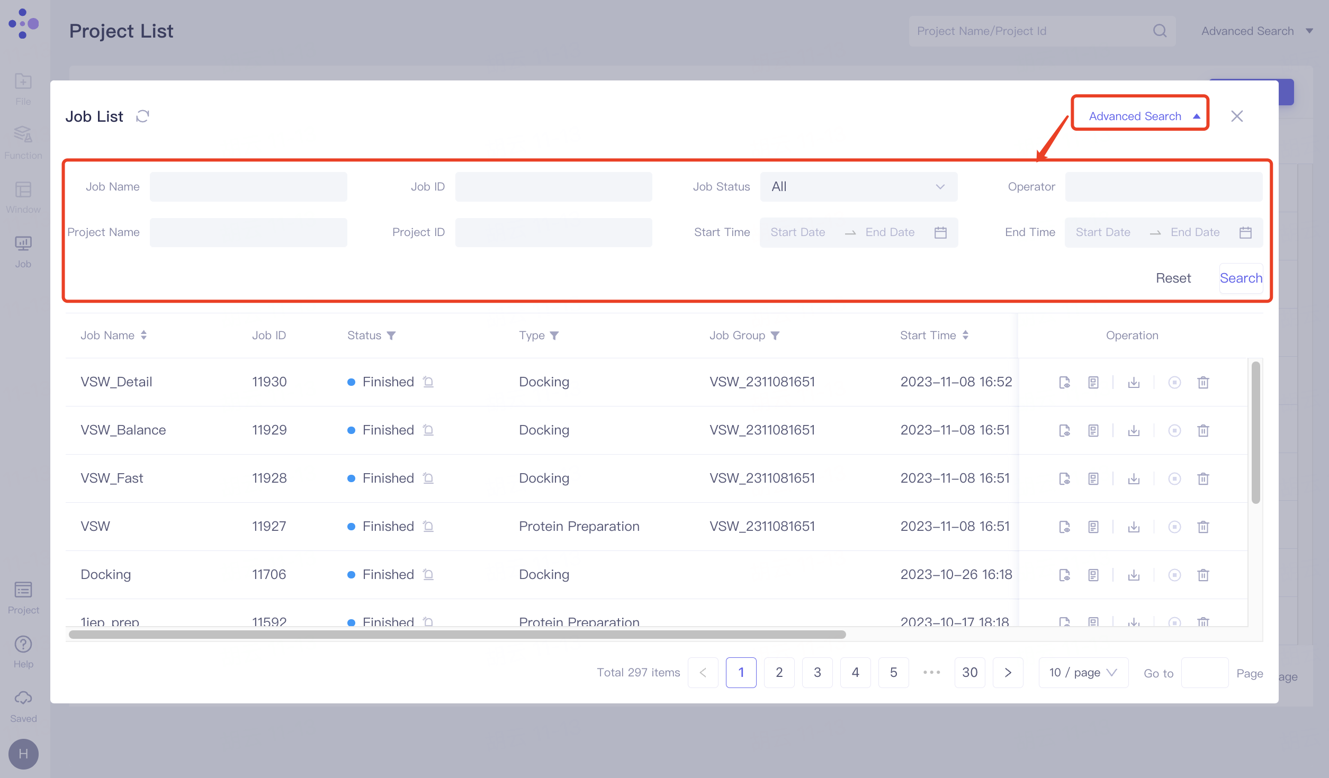Open the Job Status dropdown

click(858, 186)
